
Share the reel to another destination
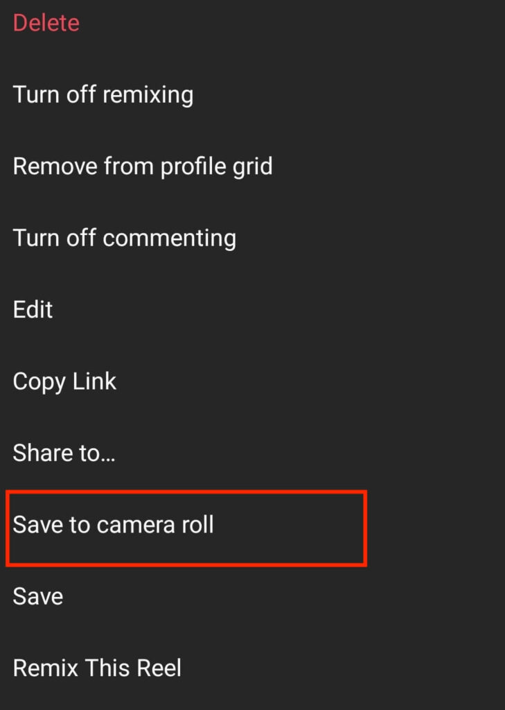(x=64, y=453)
